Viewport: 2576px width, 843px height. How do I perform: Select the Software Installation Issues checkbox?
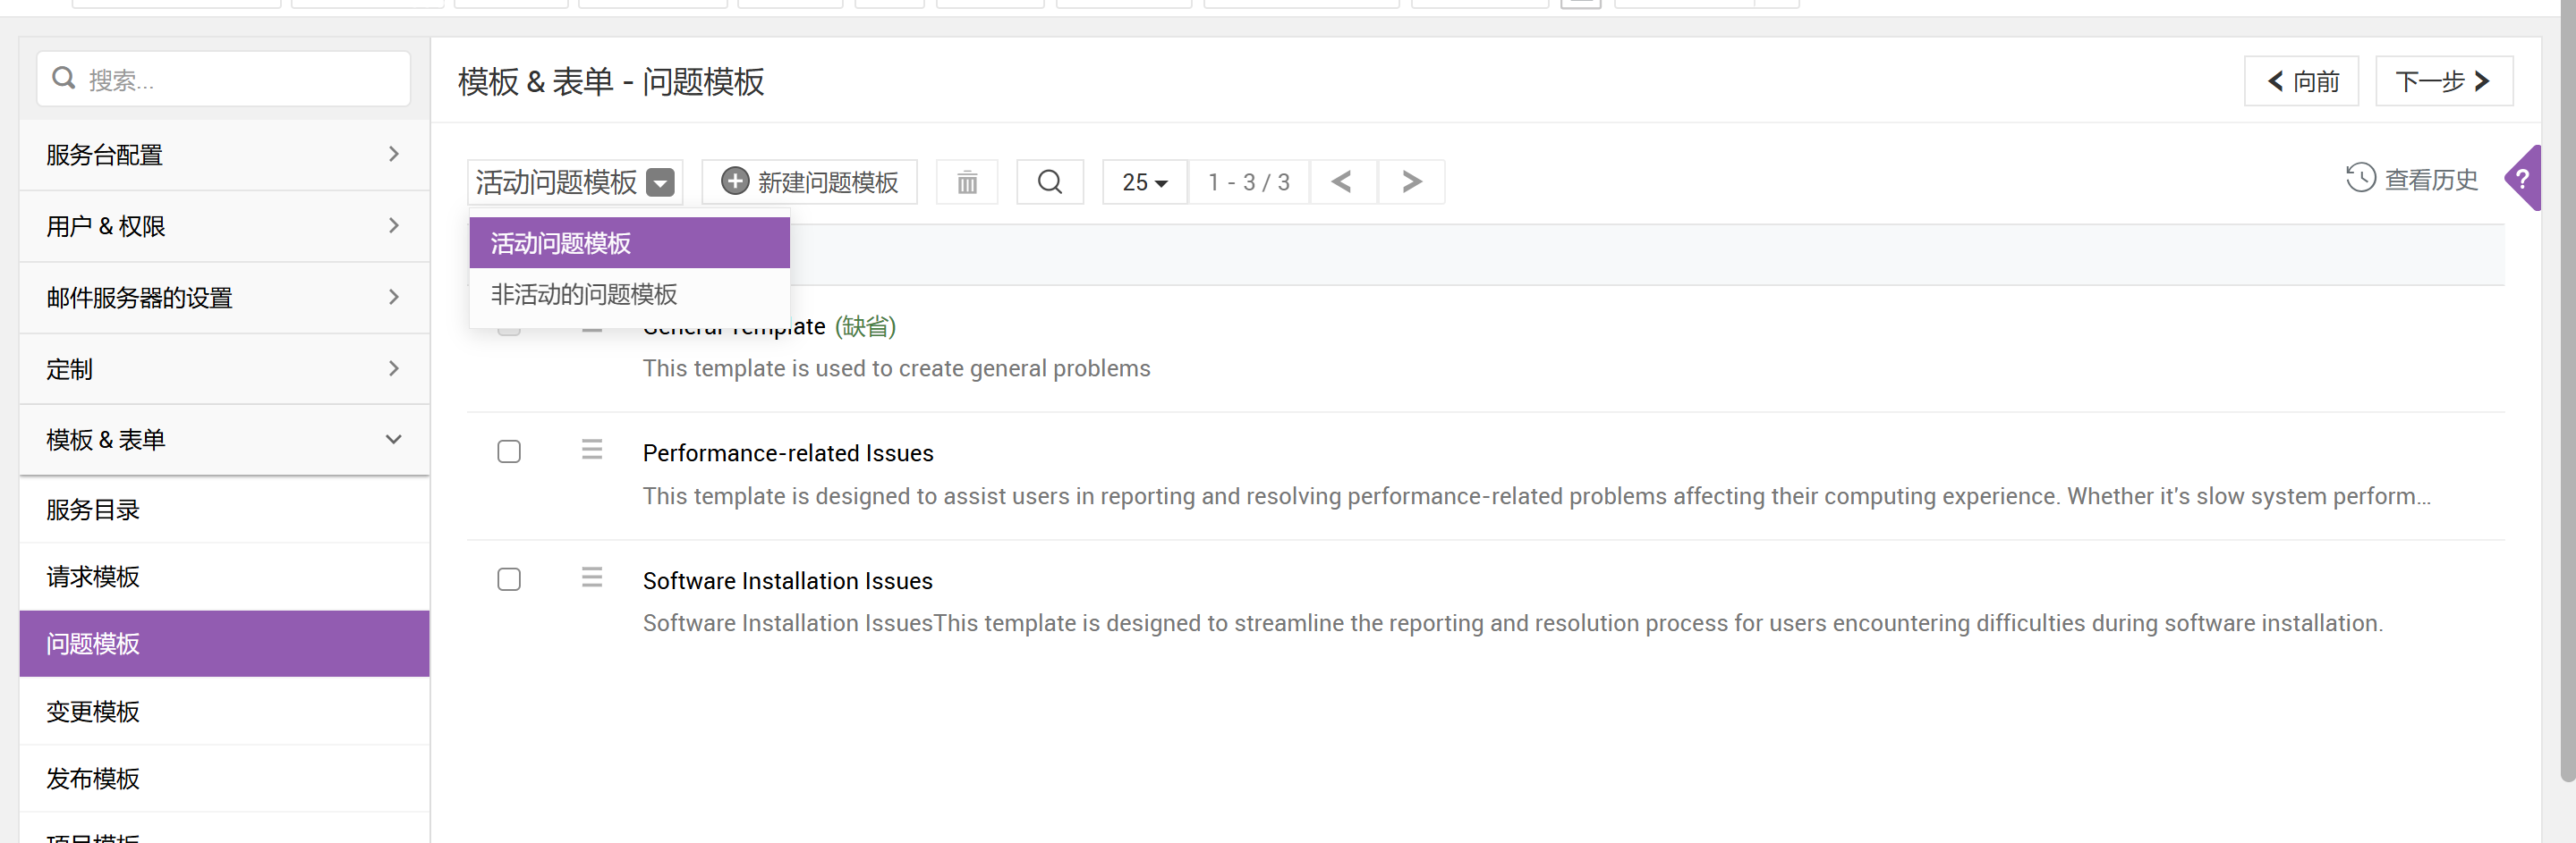pyautogui.click(x=509, y=579)
